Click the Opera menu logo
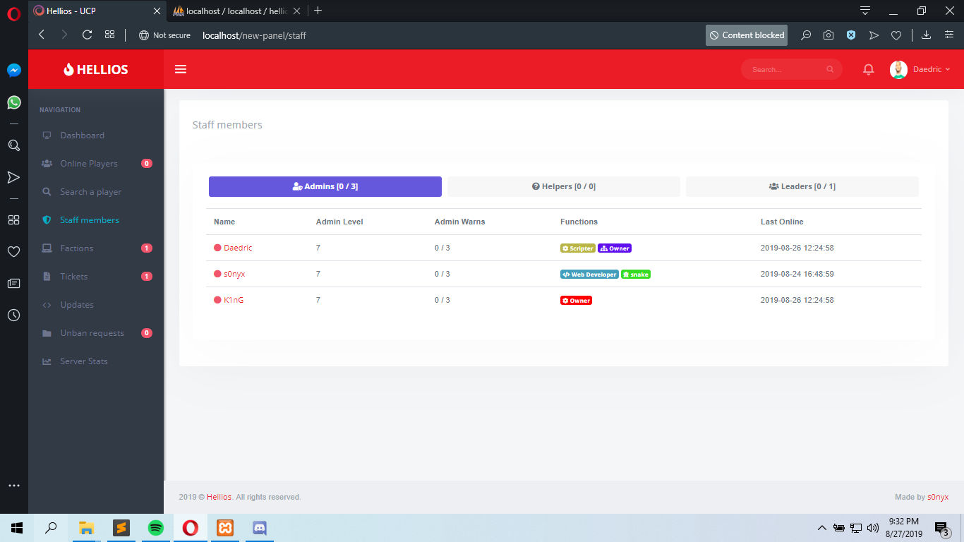964x542 pixels. coord(14,13)
